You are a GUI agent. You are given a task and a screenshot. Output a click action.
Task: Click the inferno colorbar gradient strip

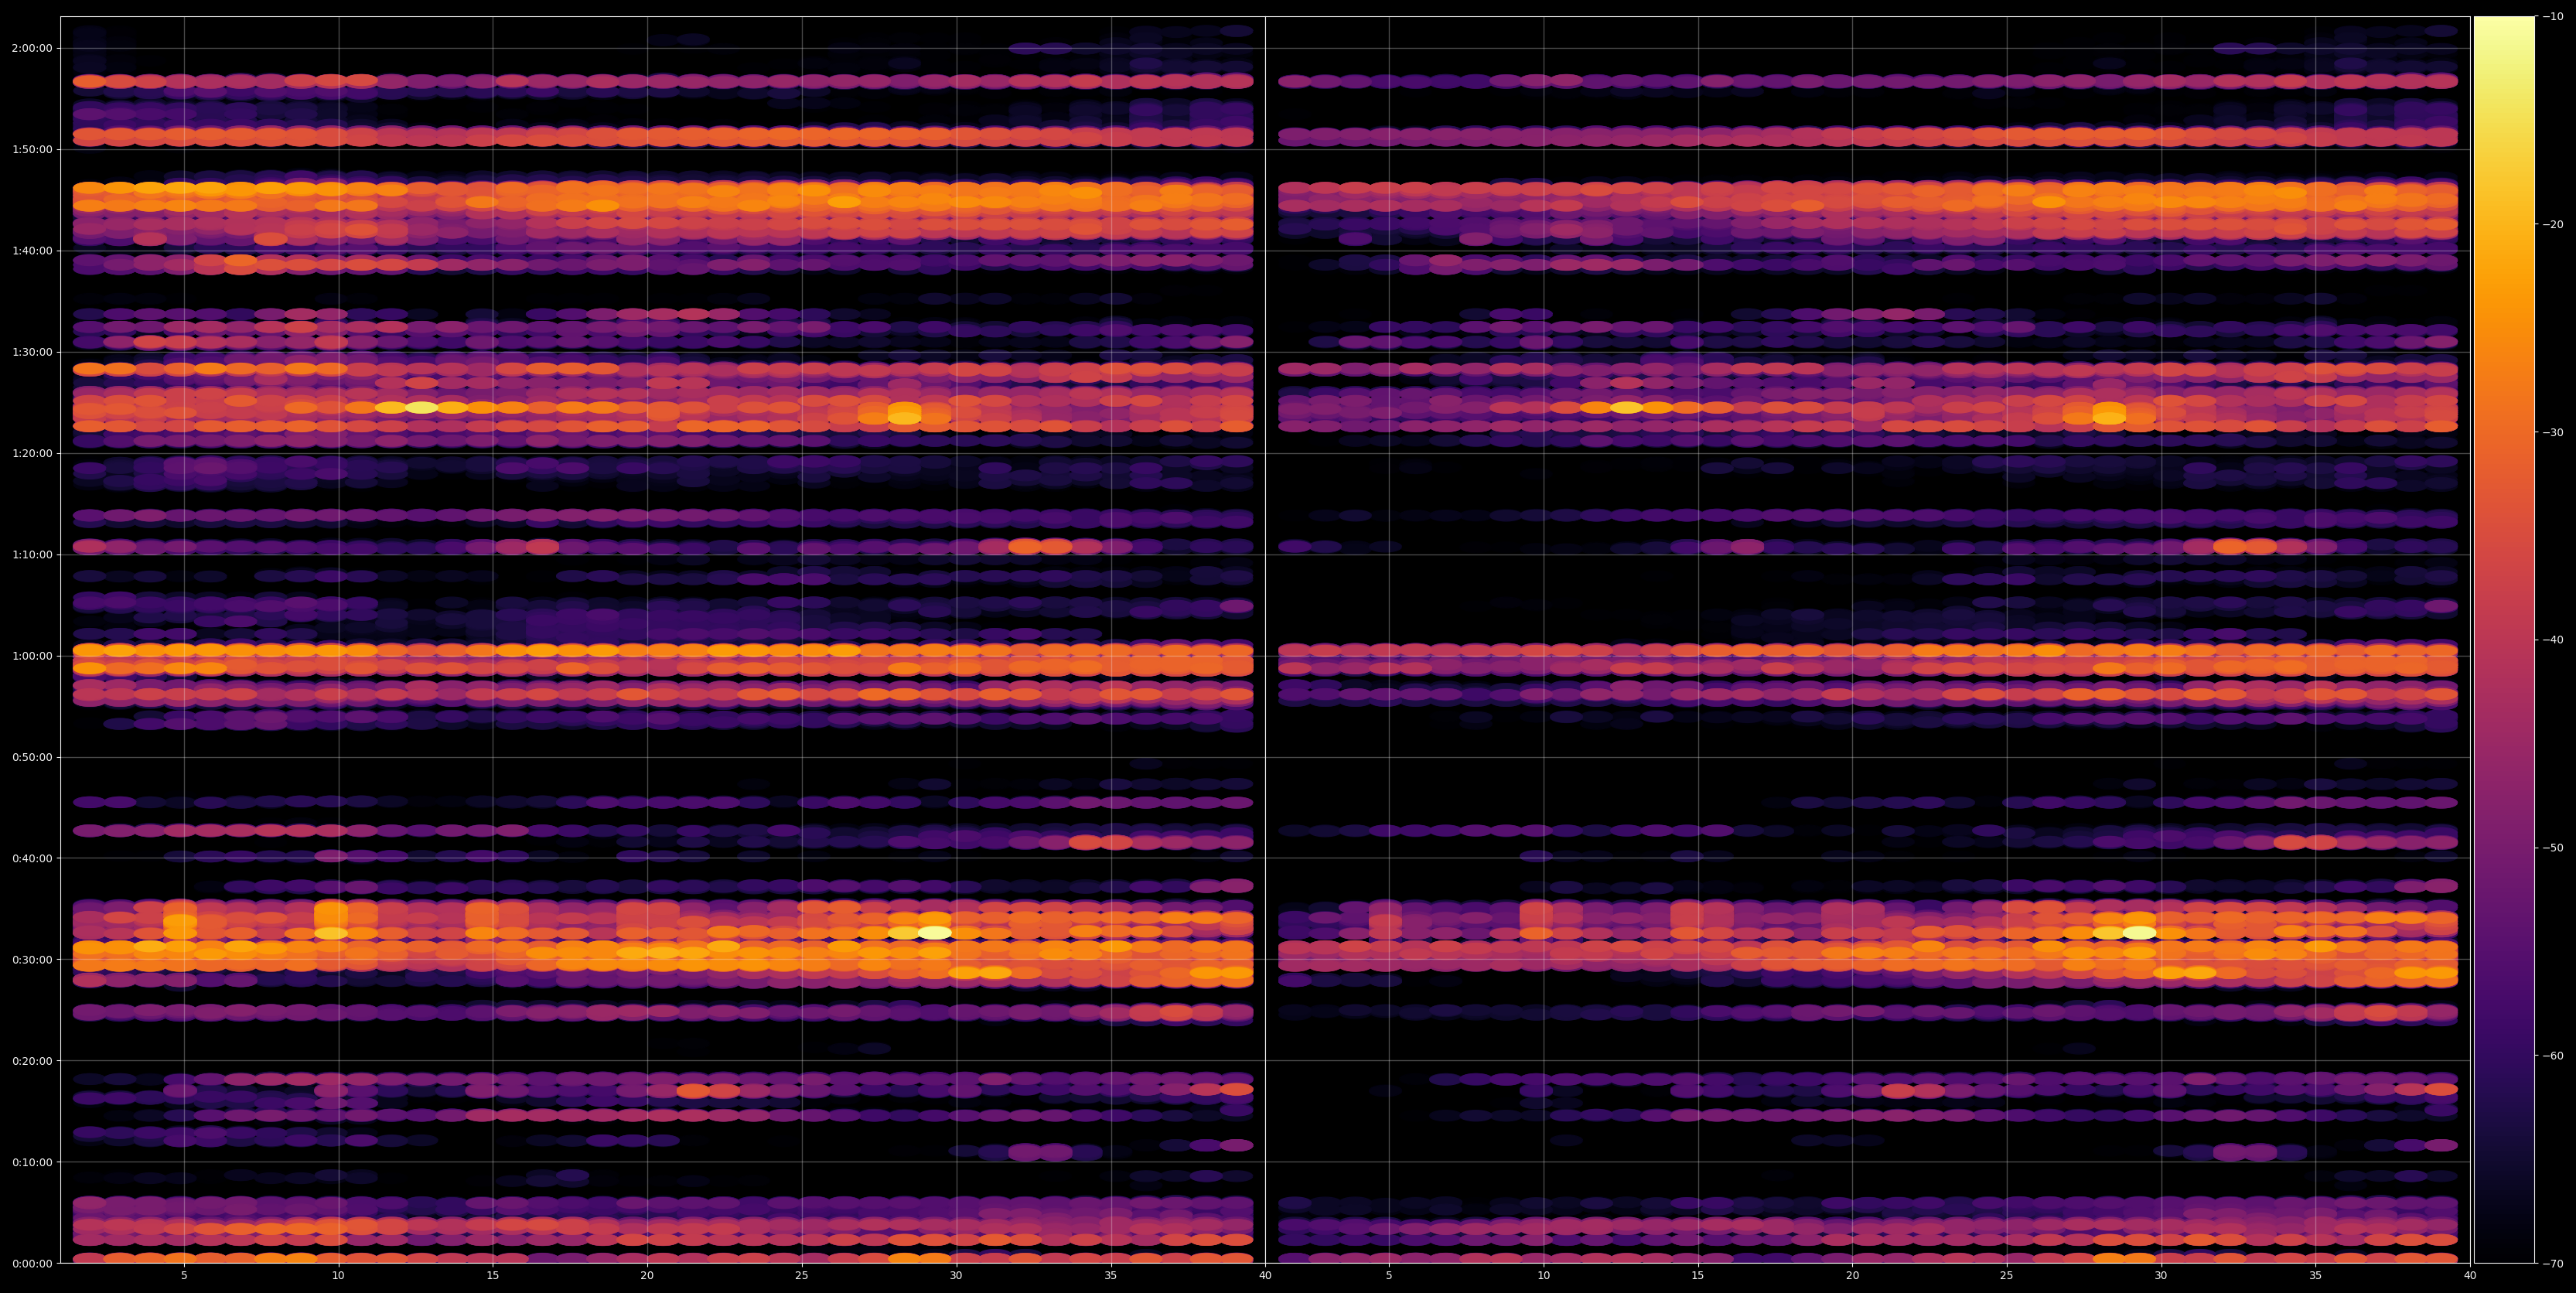click(x=2504, y=640)
